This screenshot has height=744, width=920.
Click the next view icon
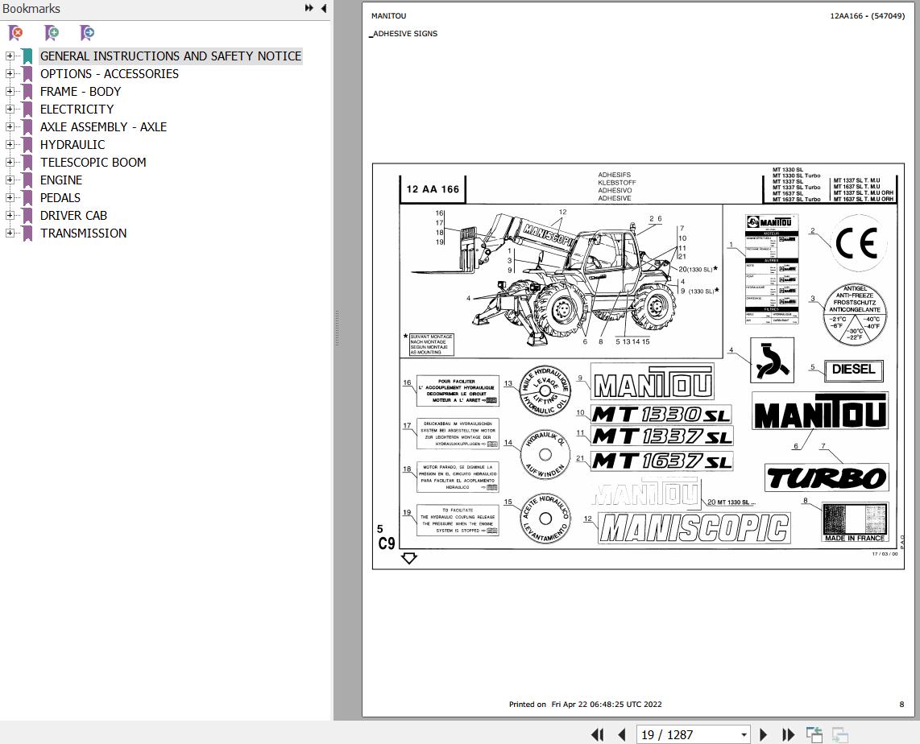[x=838, y=734]
